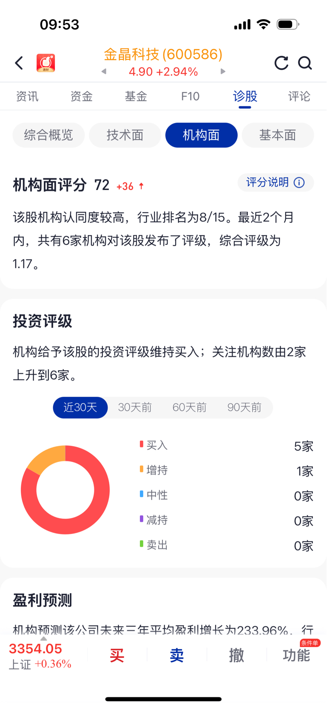Viewport: 327px width, 708px height.
Task: Expand the index ticker triangle
Action: click(x=43, y=639)
